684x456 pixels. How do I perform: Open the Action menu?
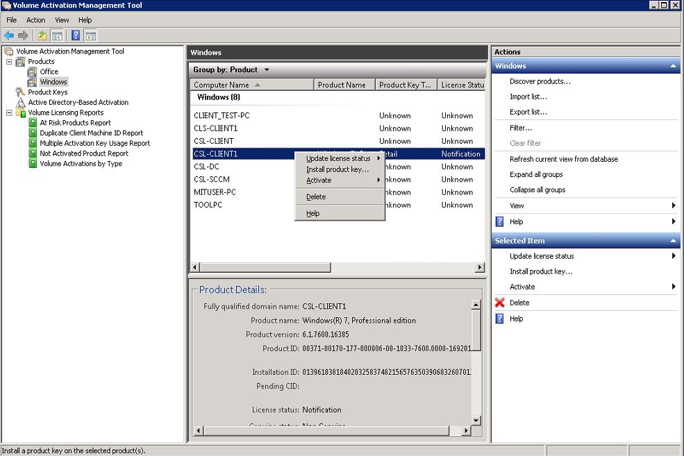(x=35, y=20)
